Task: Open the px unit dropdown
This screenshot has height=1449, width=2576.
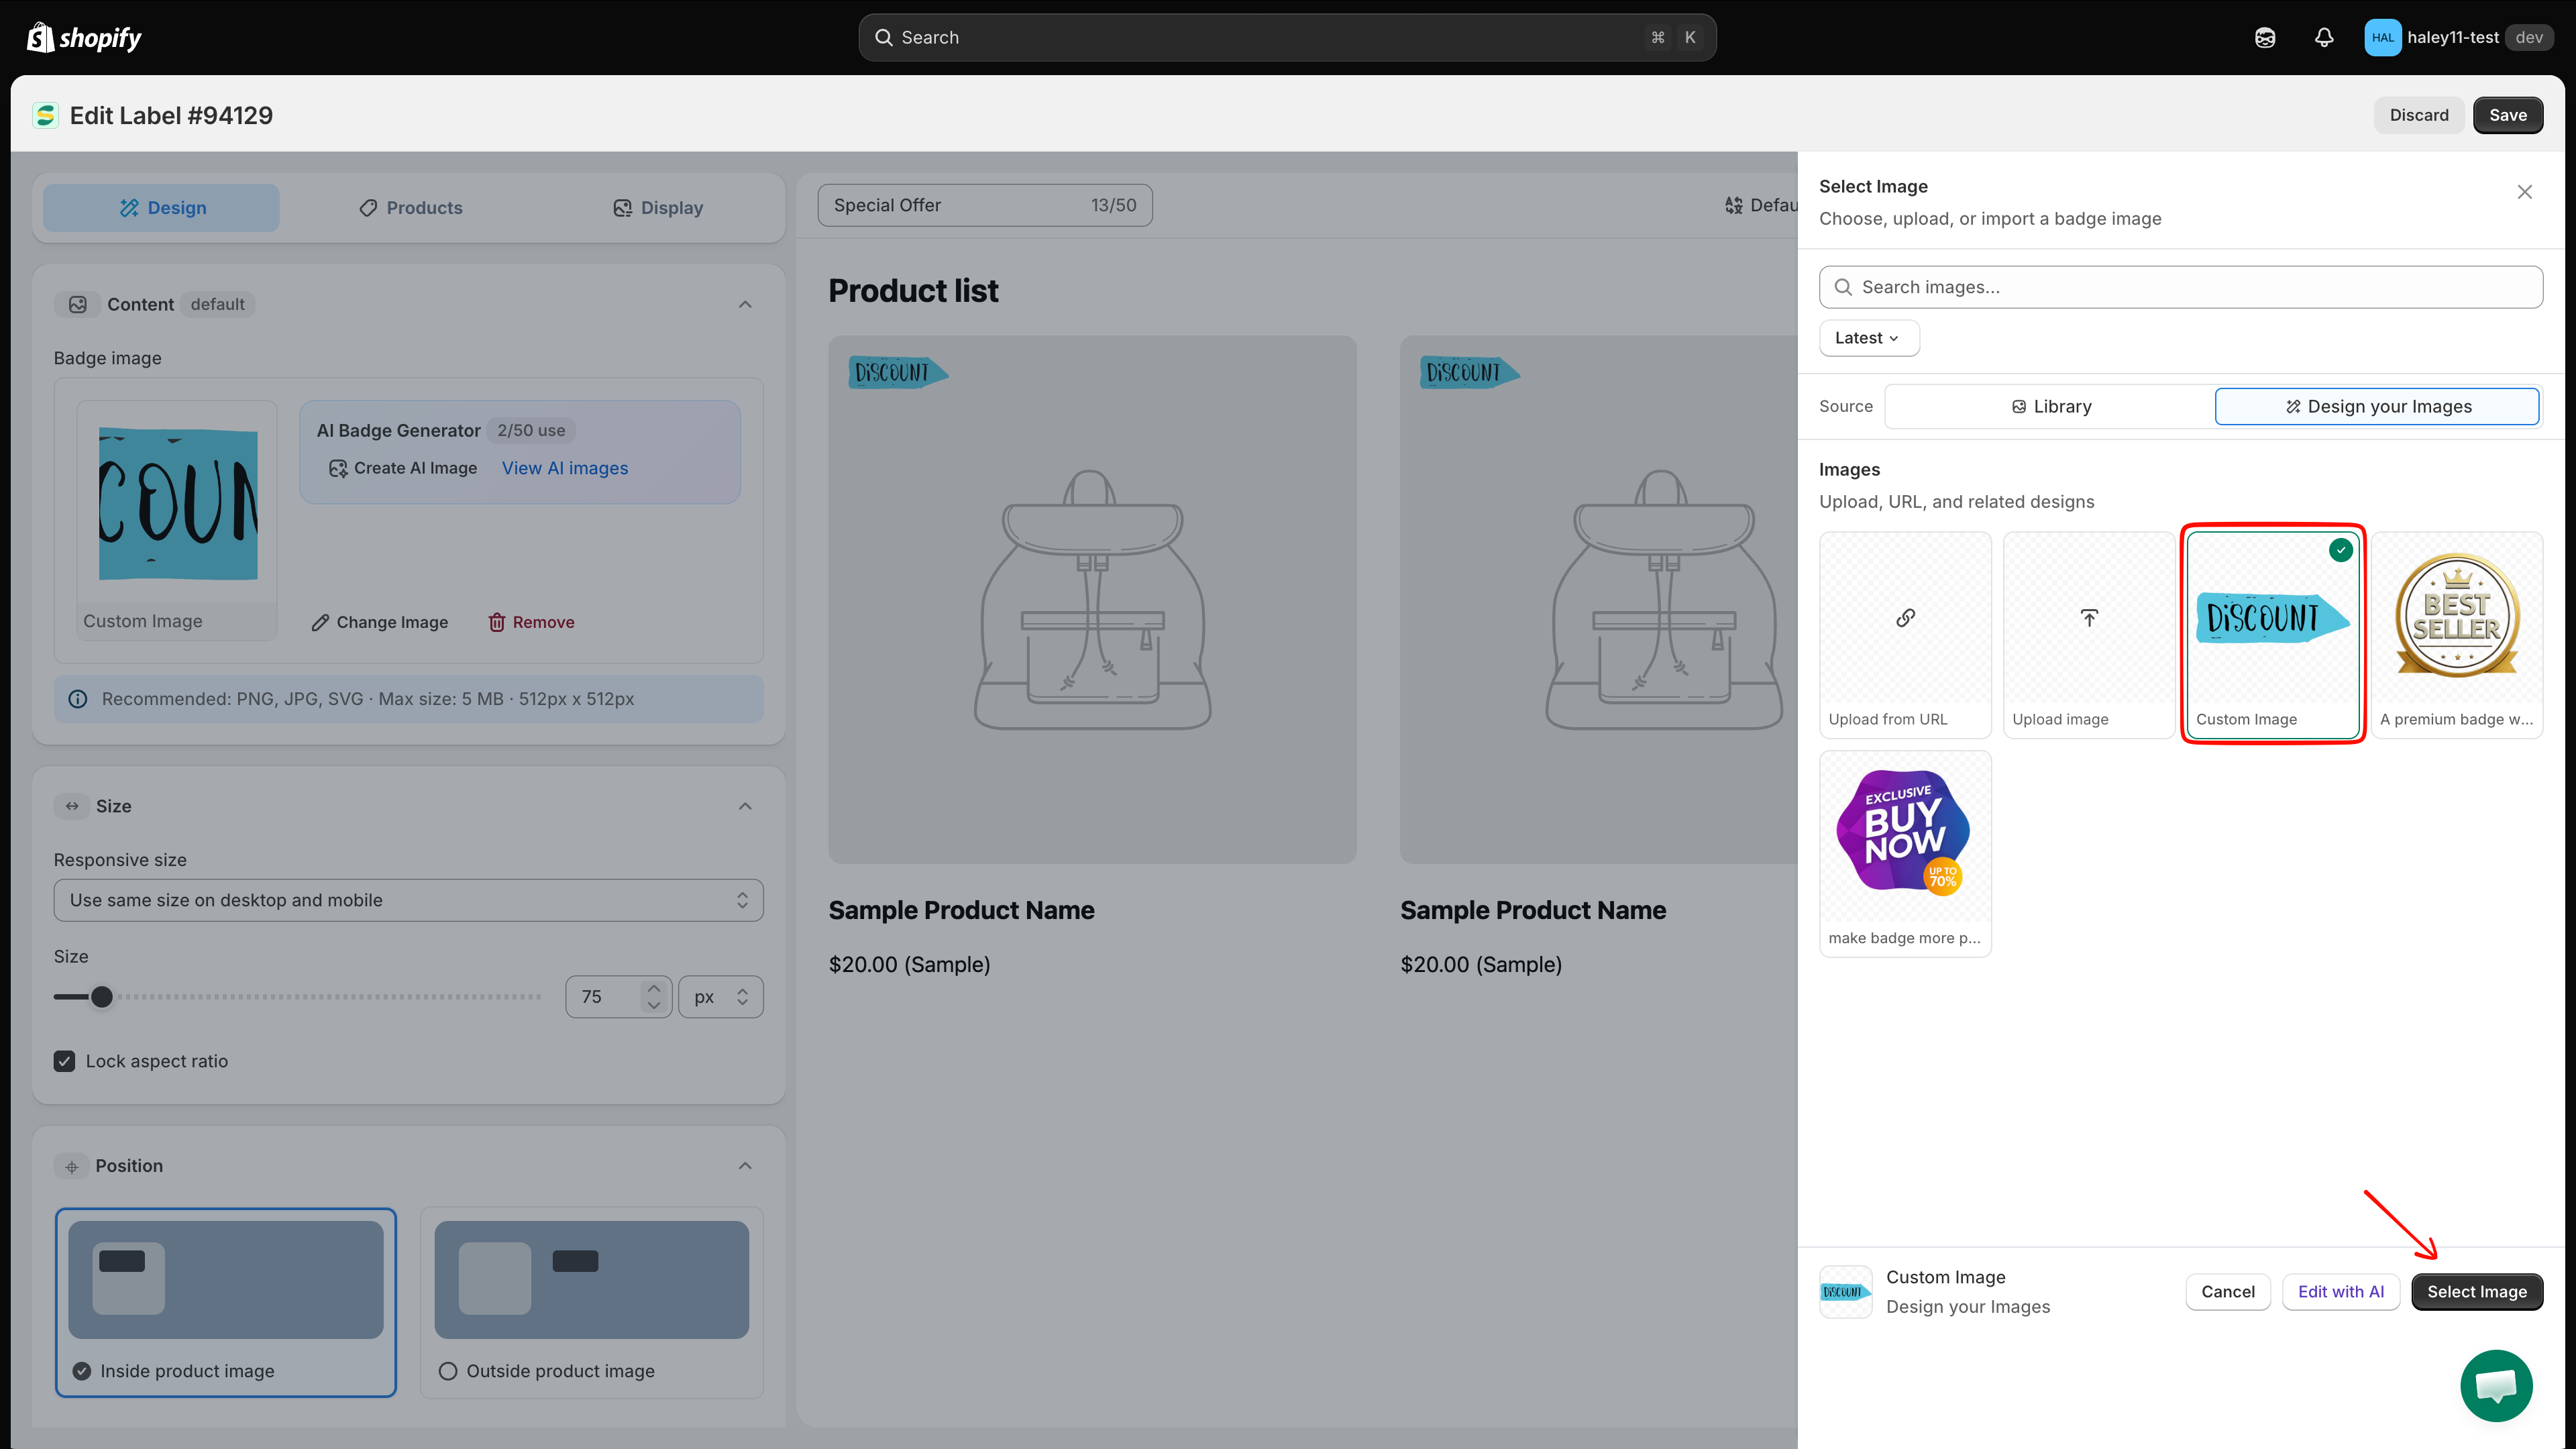Action: (720, 997)
